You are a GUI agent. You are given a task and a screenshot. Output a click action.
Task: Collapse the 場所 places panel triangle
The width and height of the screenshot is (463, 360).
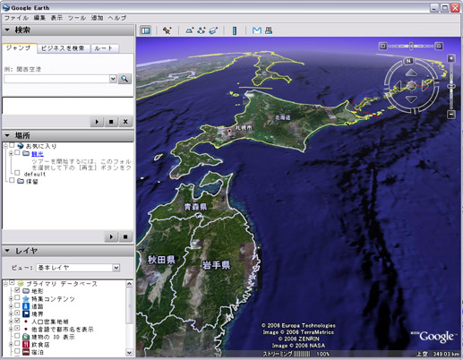tap(7, 135)
